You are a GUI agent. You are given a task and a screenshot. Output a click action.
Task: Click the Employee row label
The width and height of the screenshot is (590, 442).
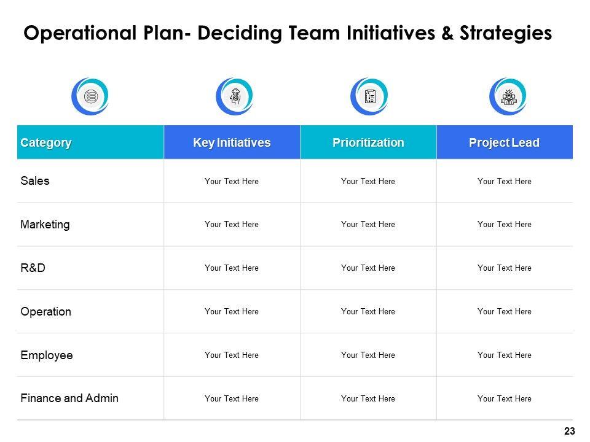(47, 355)
